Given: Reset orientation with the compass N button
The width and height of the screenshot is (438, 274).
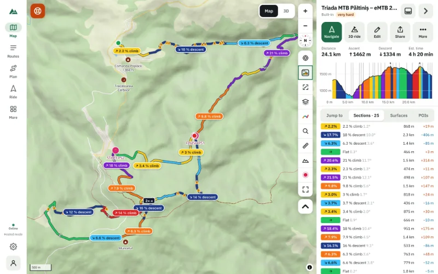Looking at the screenshot, I should [306, 41].
